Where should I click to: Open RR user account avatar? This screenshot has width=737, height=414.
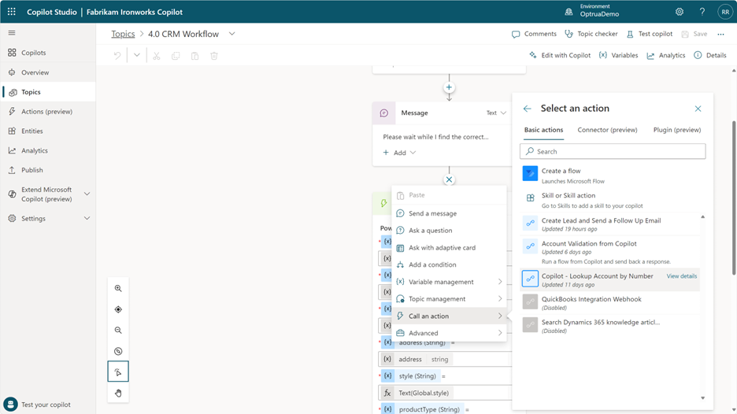[724, 12]
